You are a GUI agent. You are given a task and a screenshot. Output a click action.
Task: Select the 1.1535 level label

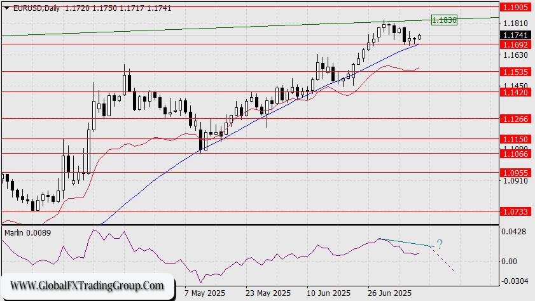[515, 72]
